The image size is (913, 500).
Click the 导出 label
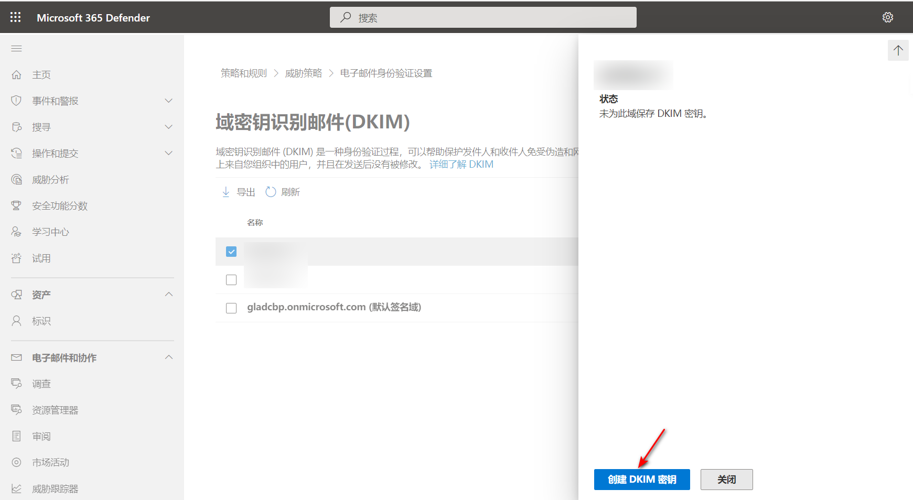[246, 192]
